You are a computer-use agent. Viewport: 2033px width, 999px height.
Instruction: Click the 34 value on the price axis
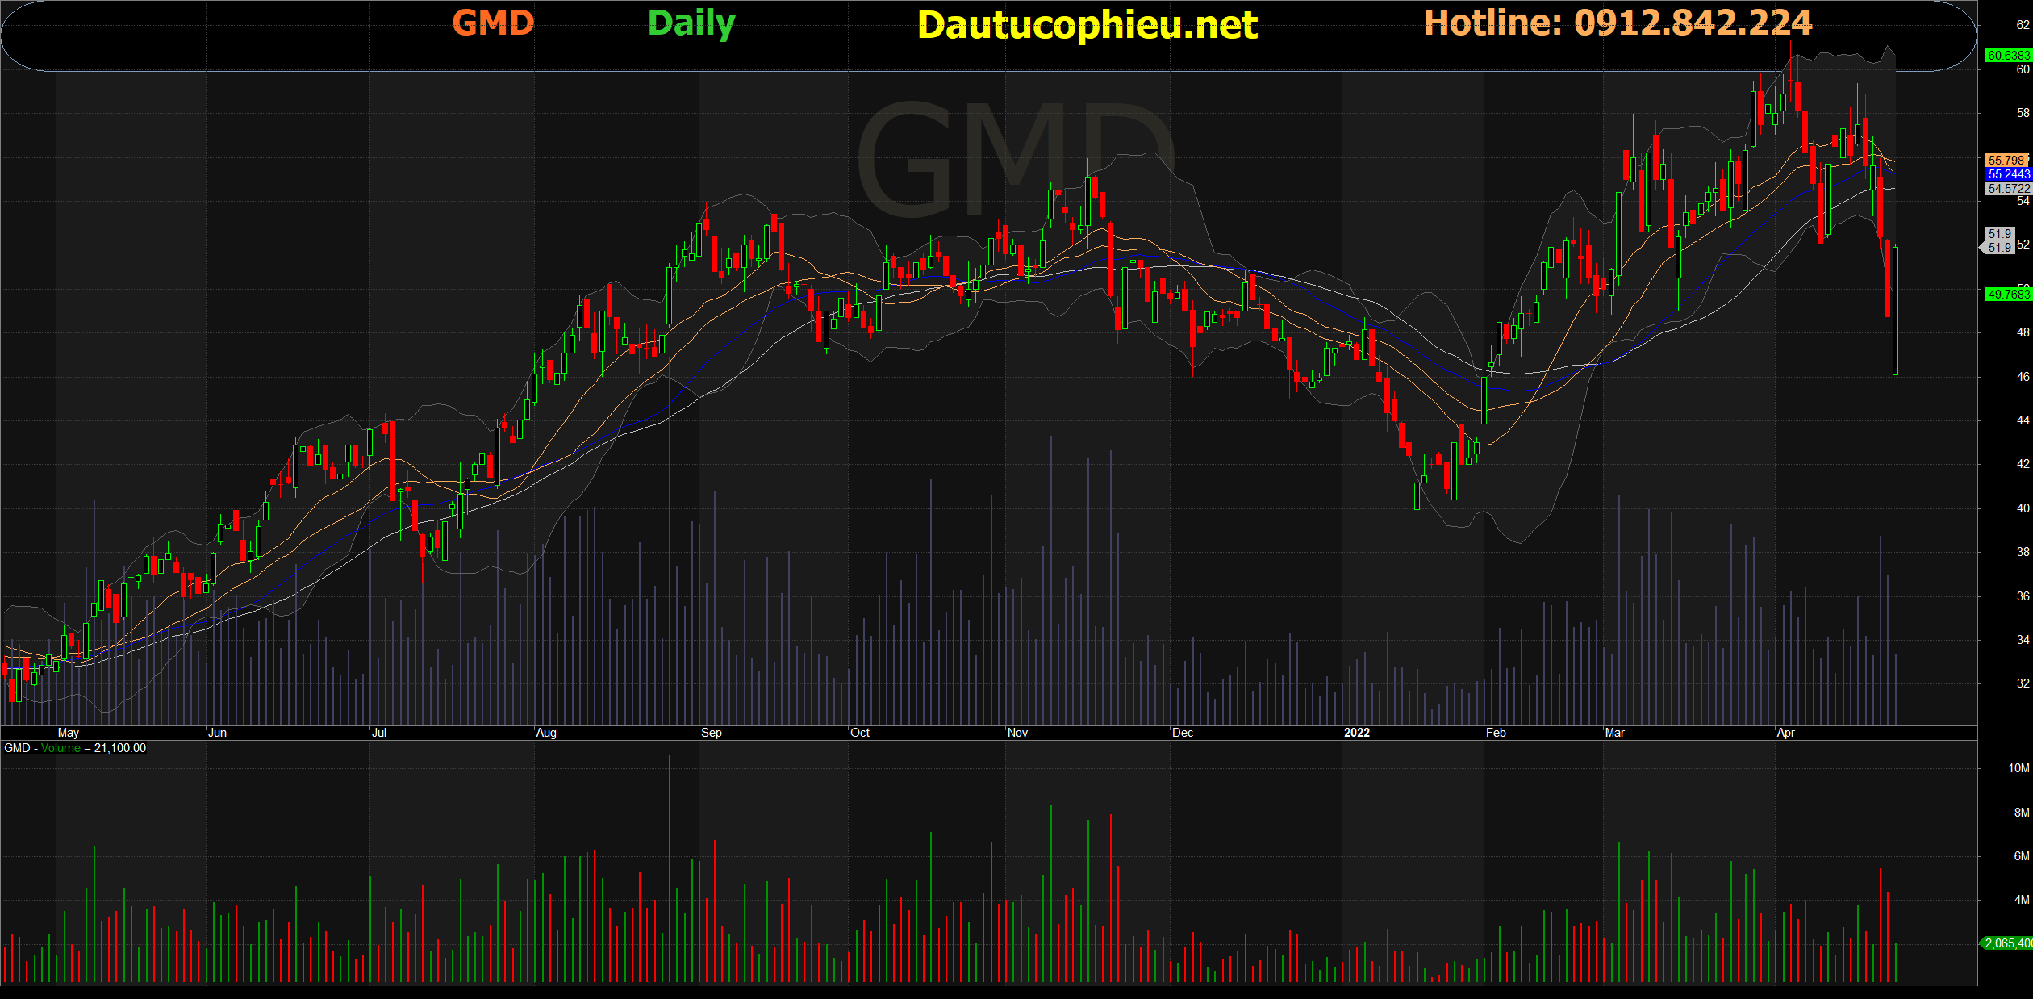click(x=2023, y=640)
